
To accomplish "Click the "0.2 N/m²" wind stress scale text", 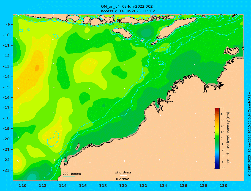I will click(x=123, y=179).
